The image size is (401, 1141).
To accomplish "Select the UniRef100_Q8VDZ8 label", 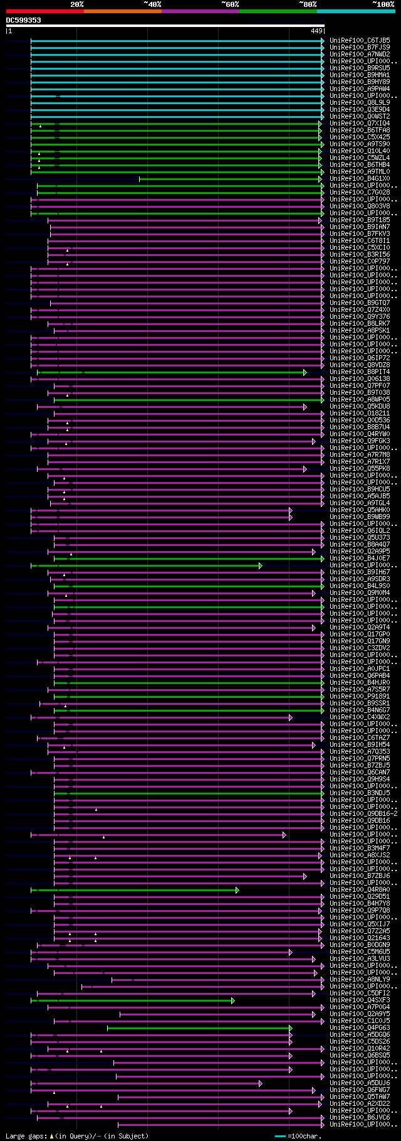I will (x=360, y=365).
